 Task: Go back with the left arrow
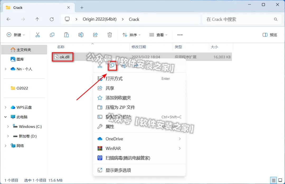(8, 19)
